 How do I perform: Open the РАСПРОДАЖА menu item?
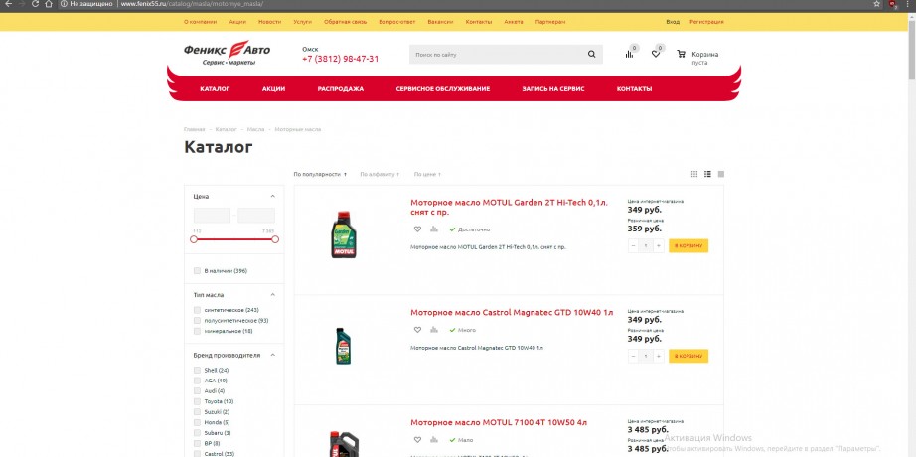341,89
